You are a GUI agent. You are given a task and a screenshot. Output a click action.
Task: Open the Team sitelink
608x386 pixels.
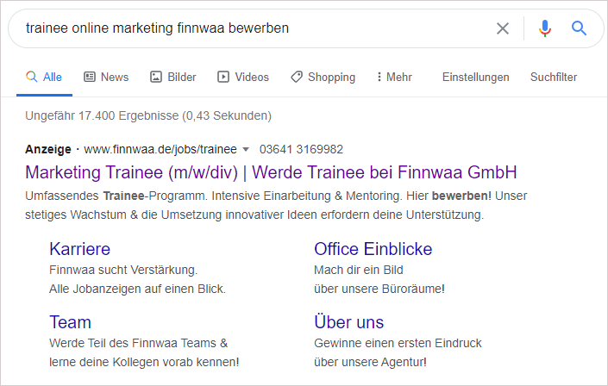click(70, 322)
